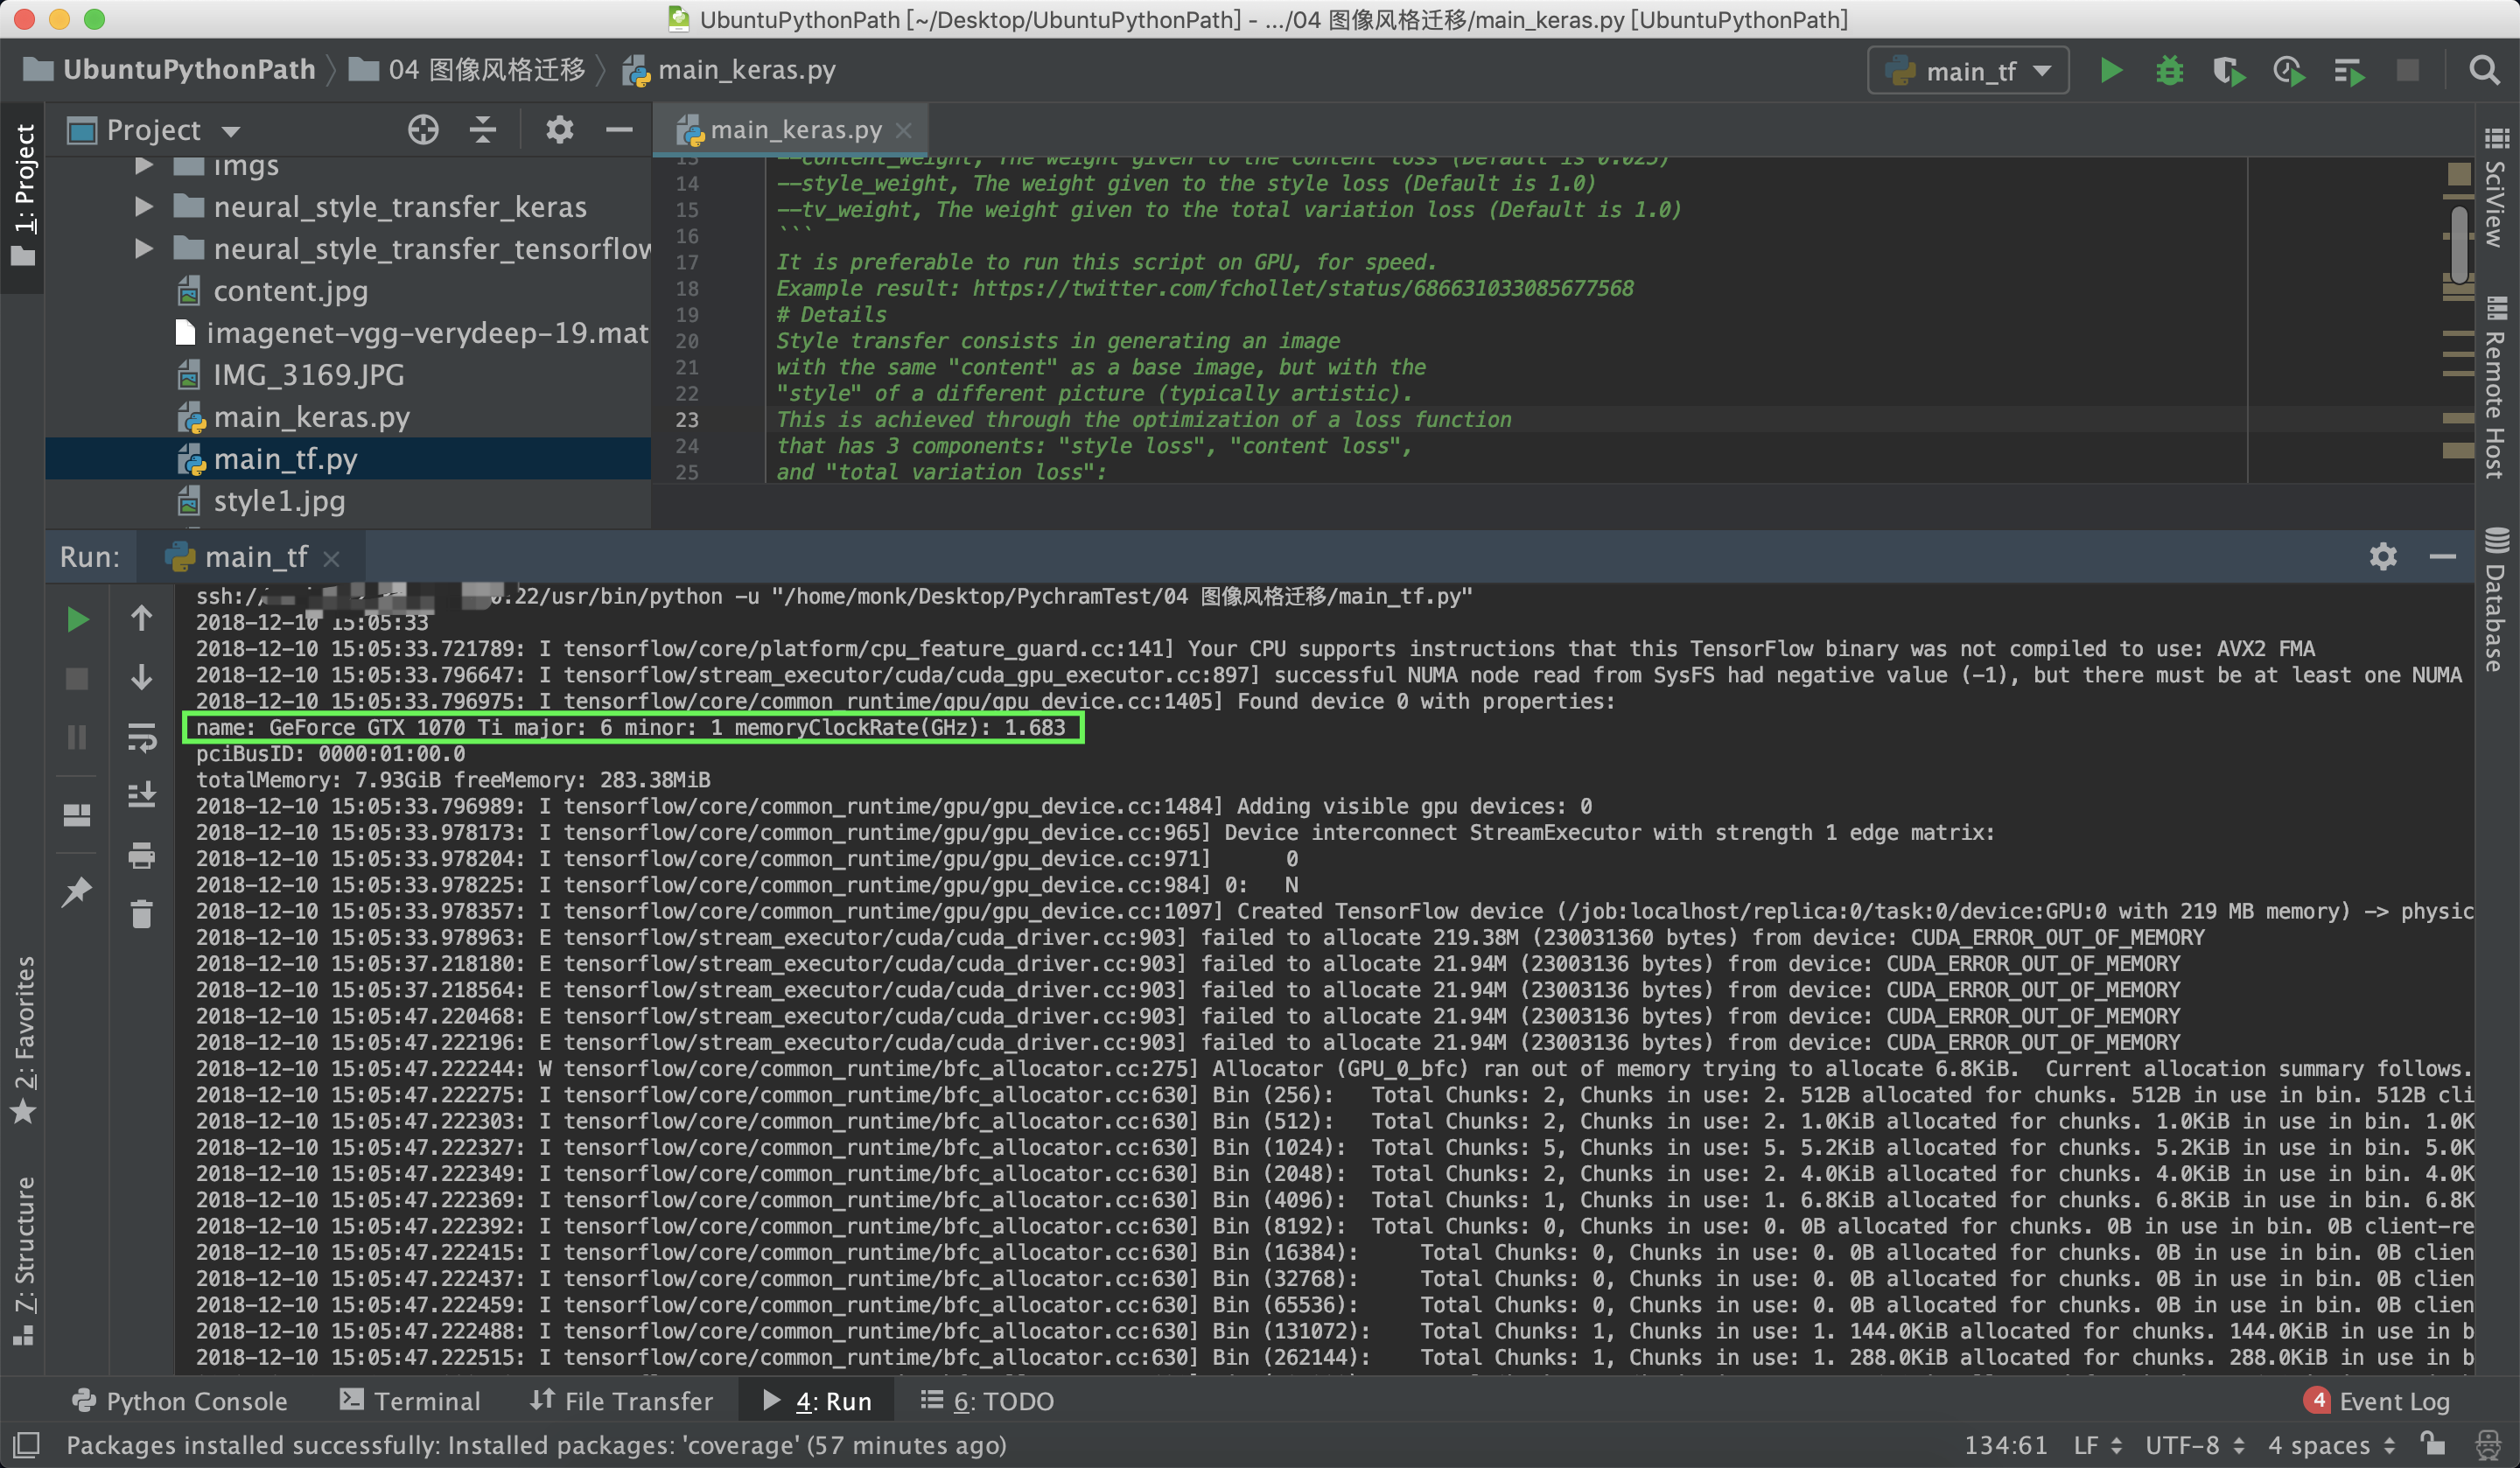Open Project panel settings gear
Image resolution: width=2520 pixels, height=1468 pixels.
click(x=559, y=130)
